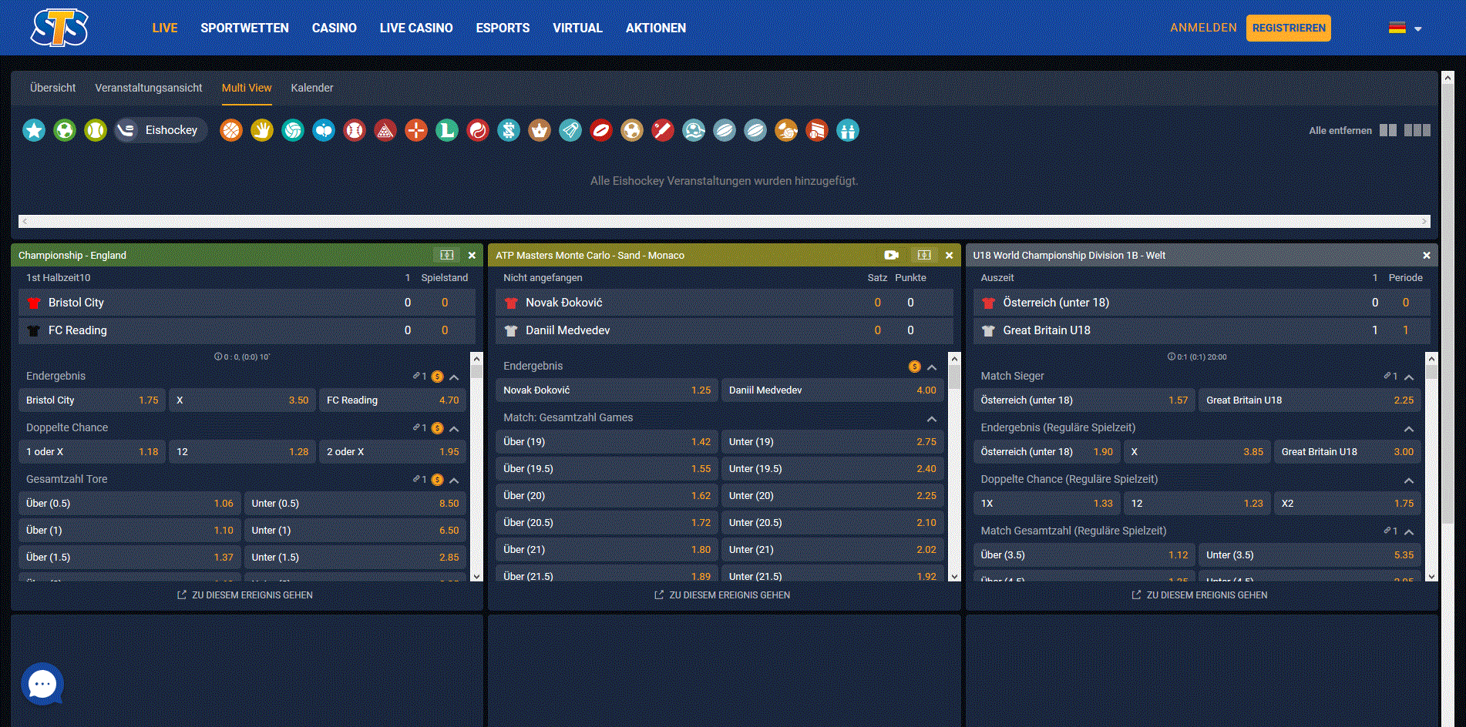Collapse Match Sieger section
This screenshot has height=727, width=1466.
1409,377
